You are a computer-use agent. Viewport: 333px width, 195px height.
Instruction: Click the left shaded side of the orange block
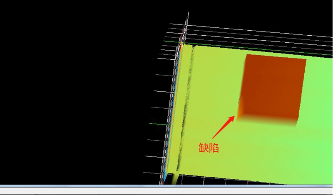(x=243, y=87)
